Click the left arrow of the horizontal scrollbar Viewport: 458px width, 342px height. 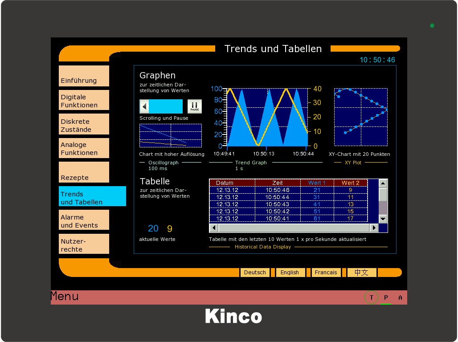pos(213,228)
